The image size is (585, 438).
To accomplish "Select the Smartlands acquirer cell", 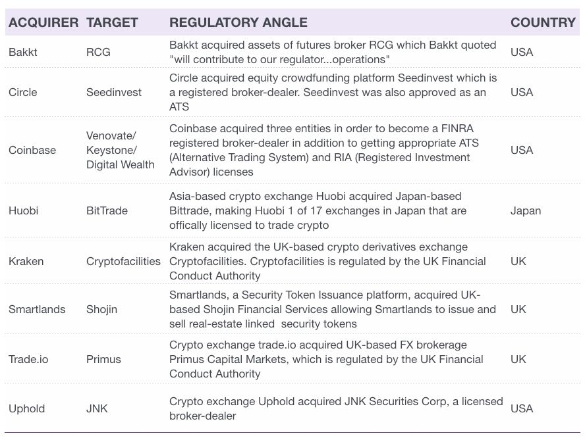I will pos(37,310).
